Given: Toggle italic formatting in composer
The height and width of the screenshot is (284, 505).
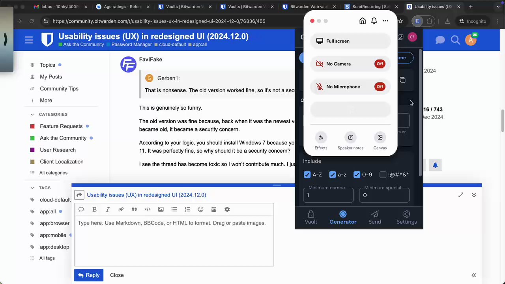Looking at the screenshot, I should [x=108, y=209].
